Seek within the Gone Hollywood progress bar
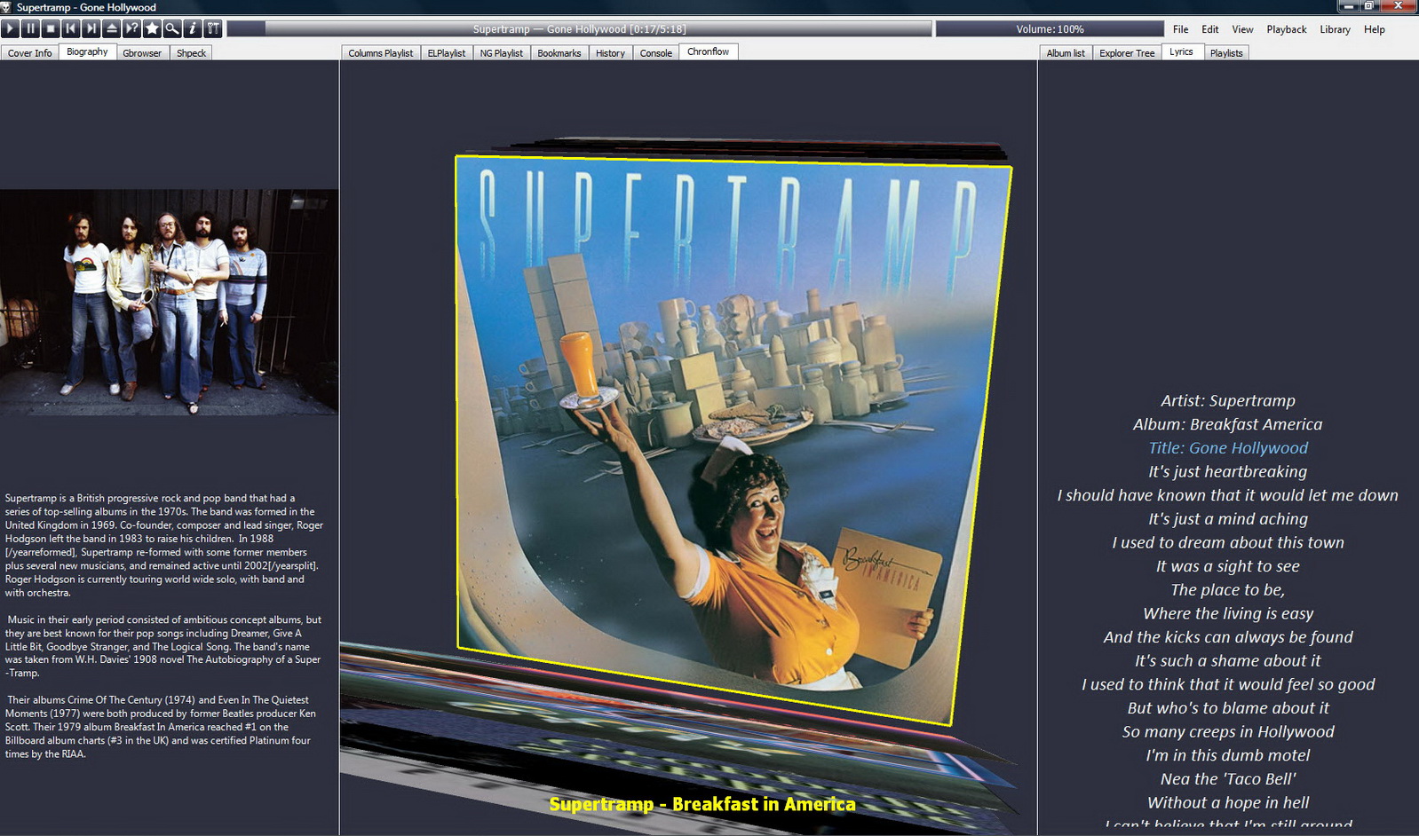 580,29
